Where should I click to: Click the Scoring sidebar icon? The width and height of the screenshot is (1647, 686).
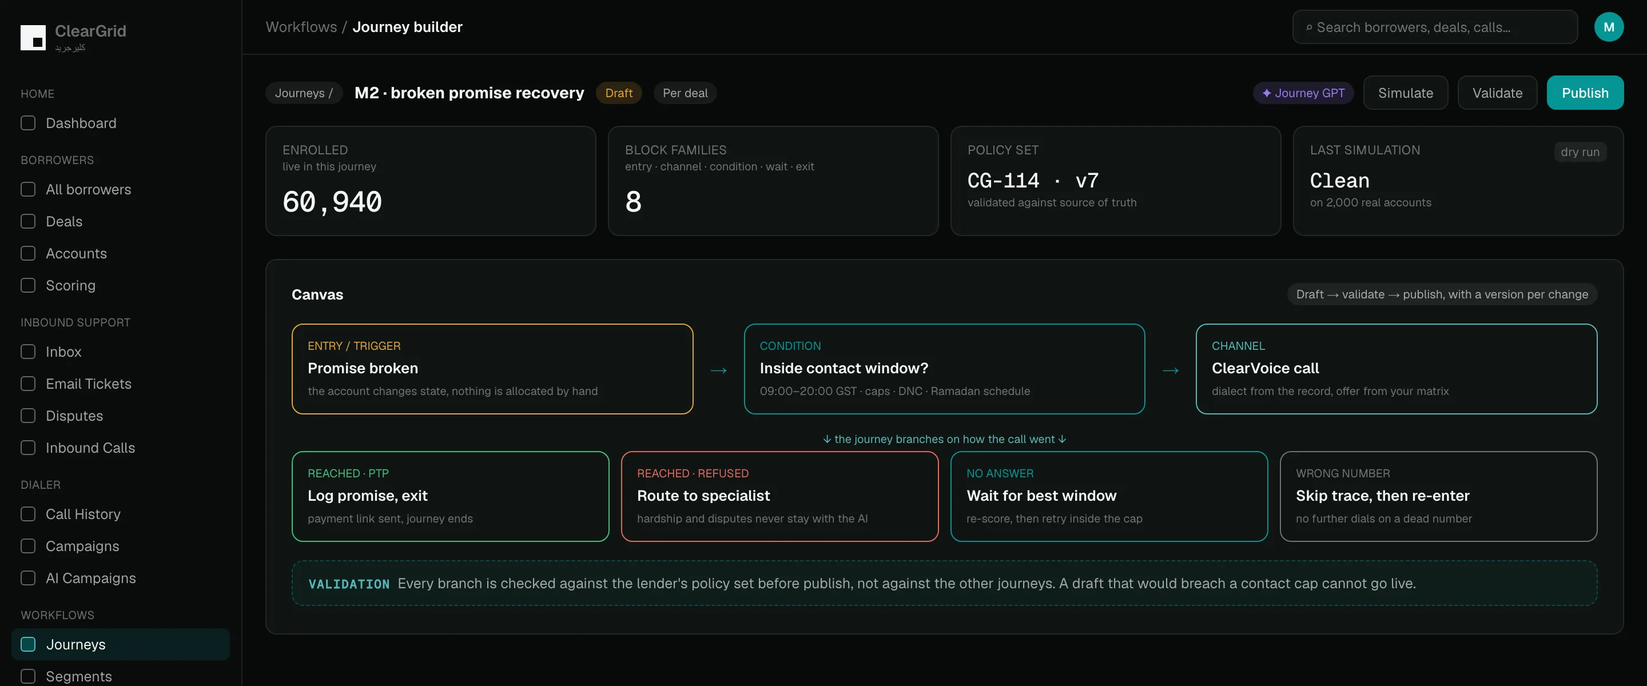pos(28,285)
